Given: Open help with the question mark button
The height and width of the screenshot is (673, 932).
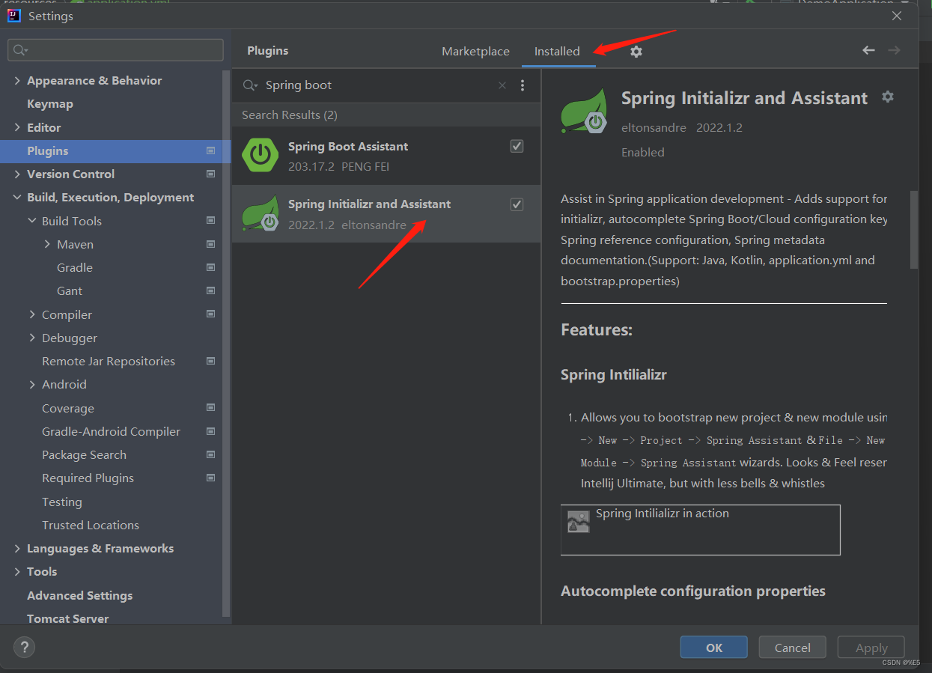Looking at the screenshot, I should 25,647.
